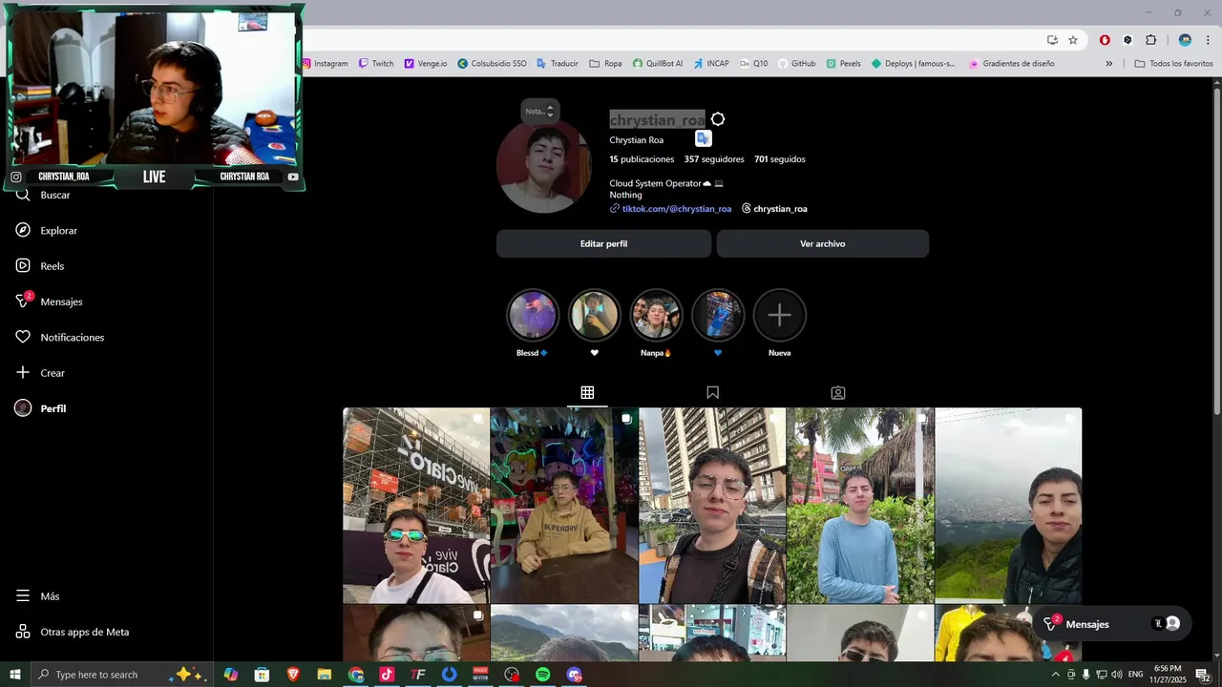Open the Venge.io bookmark
This screenshot has width=1222, height=687.
tap(425, 64)
